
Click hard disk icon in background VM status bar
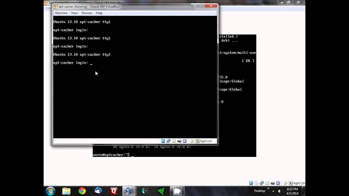[251, 183]
